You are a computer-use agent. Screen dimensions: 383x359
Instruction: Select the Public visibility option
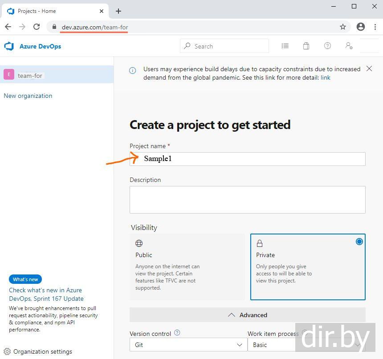187,267
